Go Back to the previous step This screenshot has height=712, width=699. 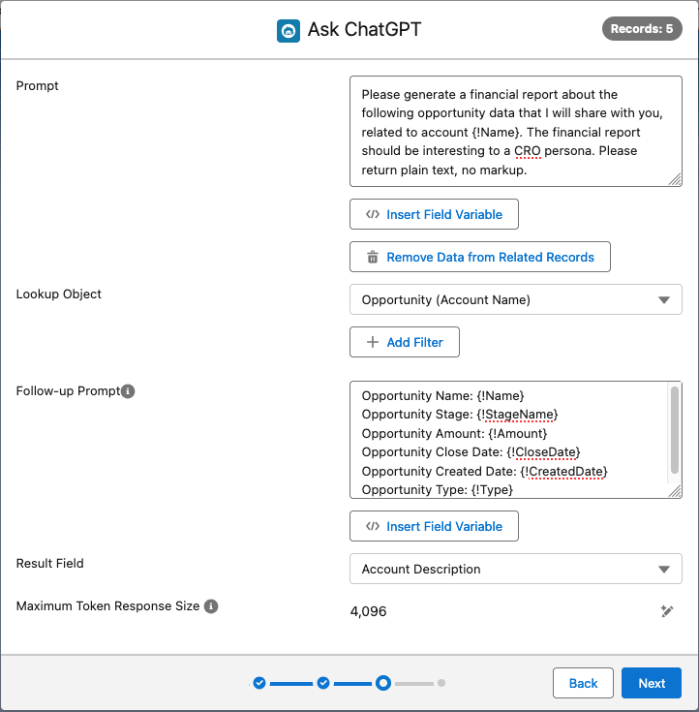pyautogui.click(x=583, y=683)
